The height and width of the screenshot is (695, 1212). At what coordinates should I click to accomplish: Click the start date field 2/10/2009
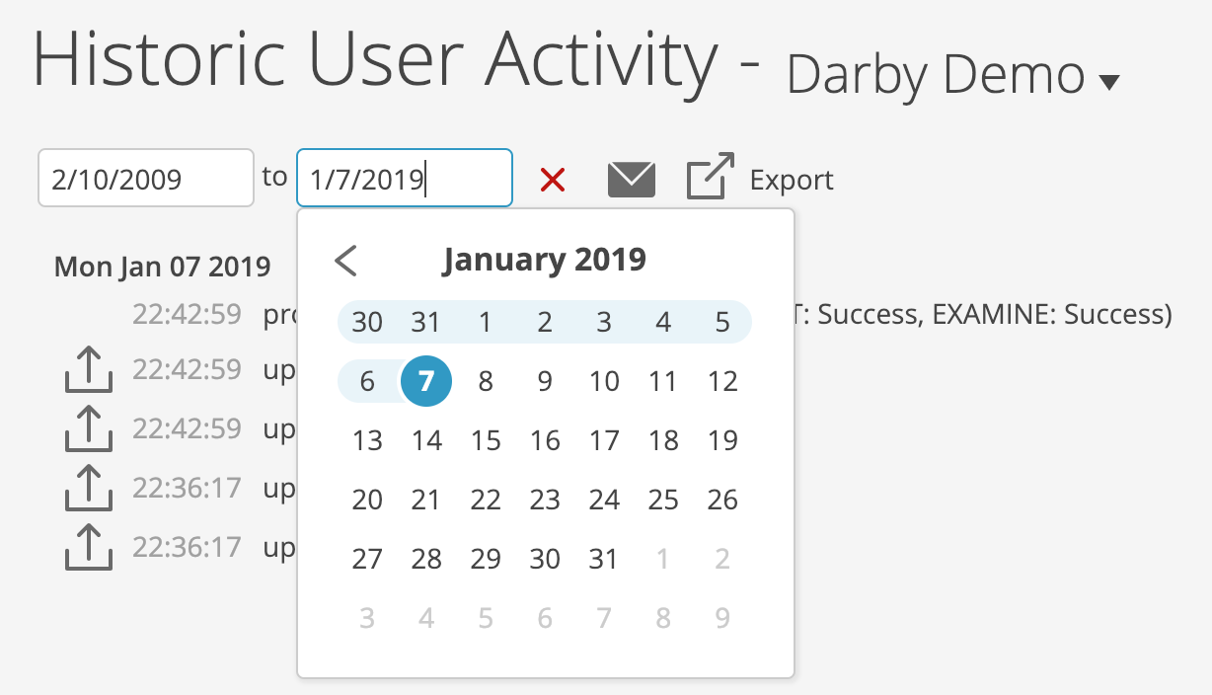pos(146,178)
